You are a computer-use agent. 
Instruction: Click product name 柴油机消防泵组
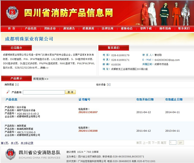coord(25,129)
